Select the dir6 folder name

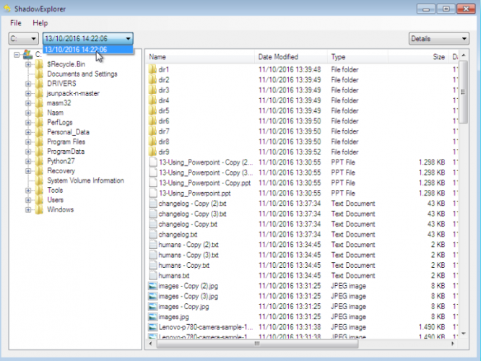[x=164, y=121]
